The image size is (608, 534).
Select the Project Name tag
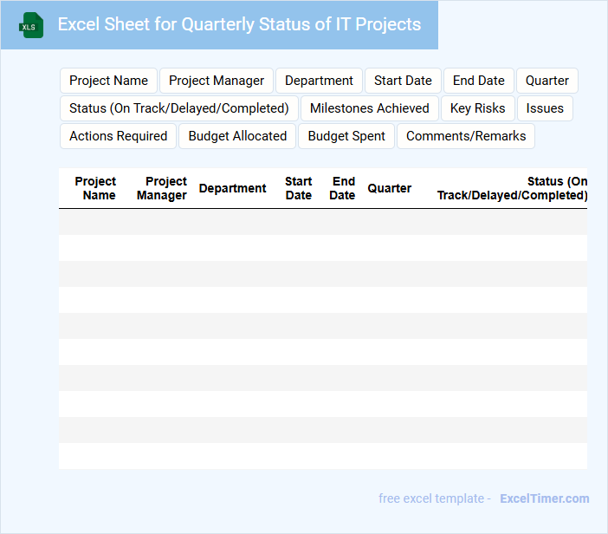pos(108,81)
